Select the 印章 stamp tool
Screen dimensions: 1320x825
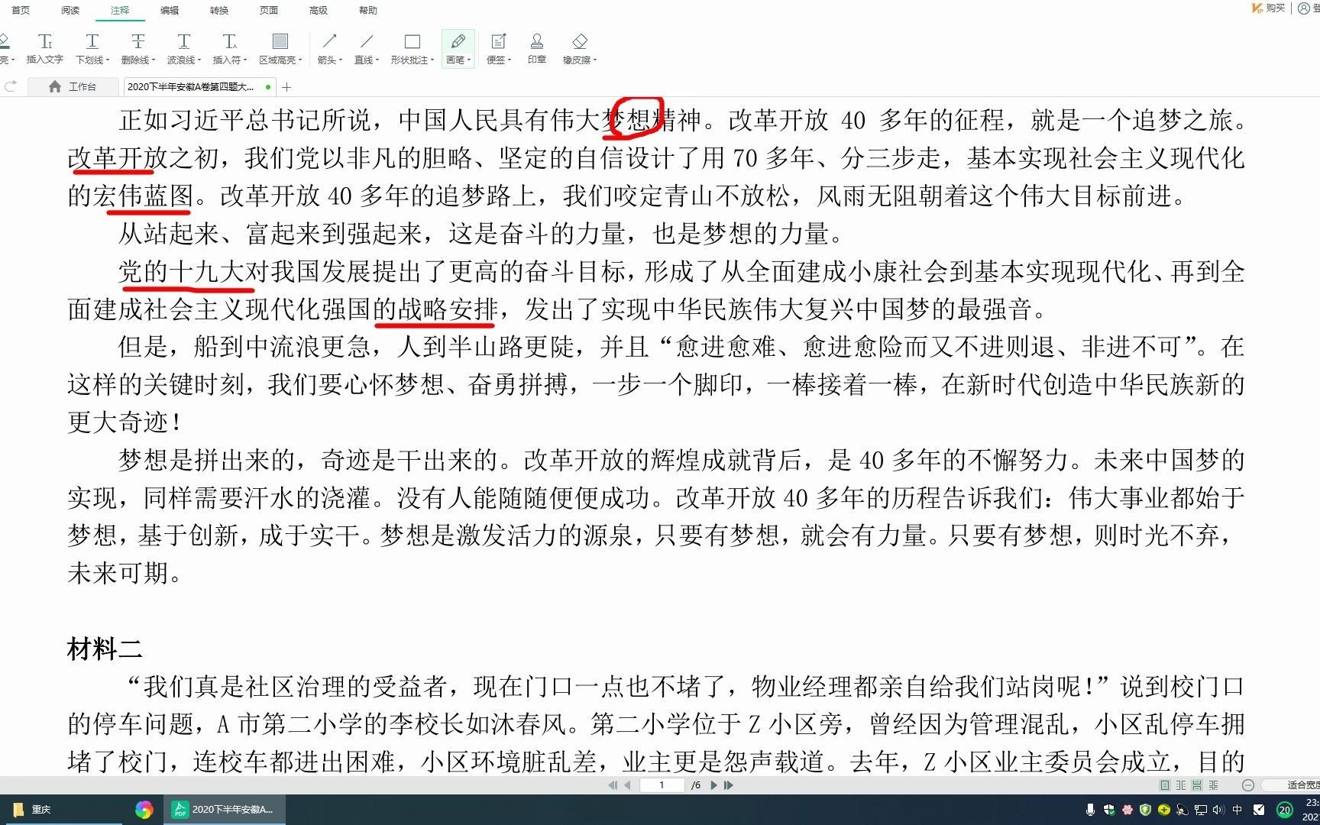pyautogui.click(x=537, y=48)
